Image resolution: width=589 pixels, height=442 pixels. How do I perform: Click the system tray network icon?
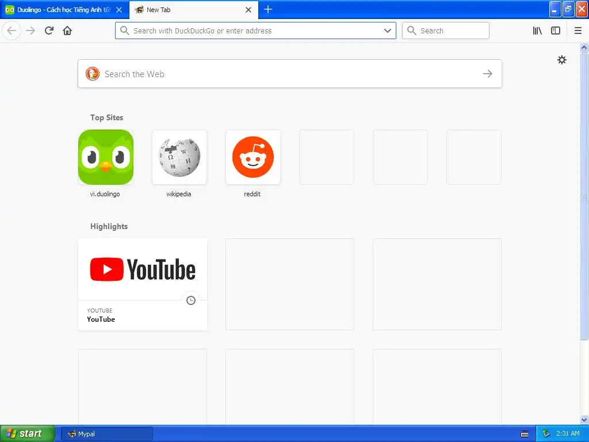[x=546, y=434]
